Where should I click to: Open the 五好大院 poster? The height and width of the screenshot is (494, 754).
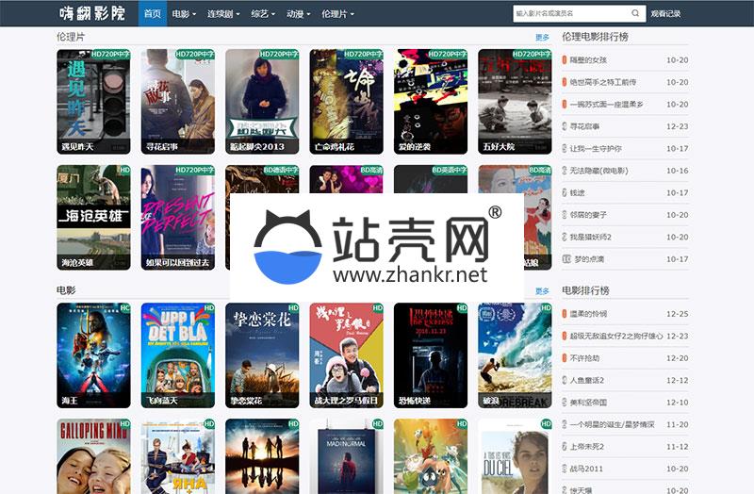pos(515,102)
